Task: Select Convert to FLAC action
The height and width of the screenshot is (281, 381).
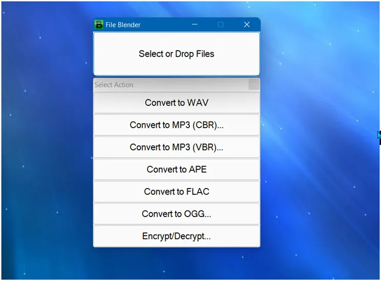Action: click(x=177, y=192)
